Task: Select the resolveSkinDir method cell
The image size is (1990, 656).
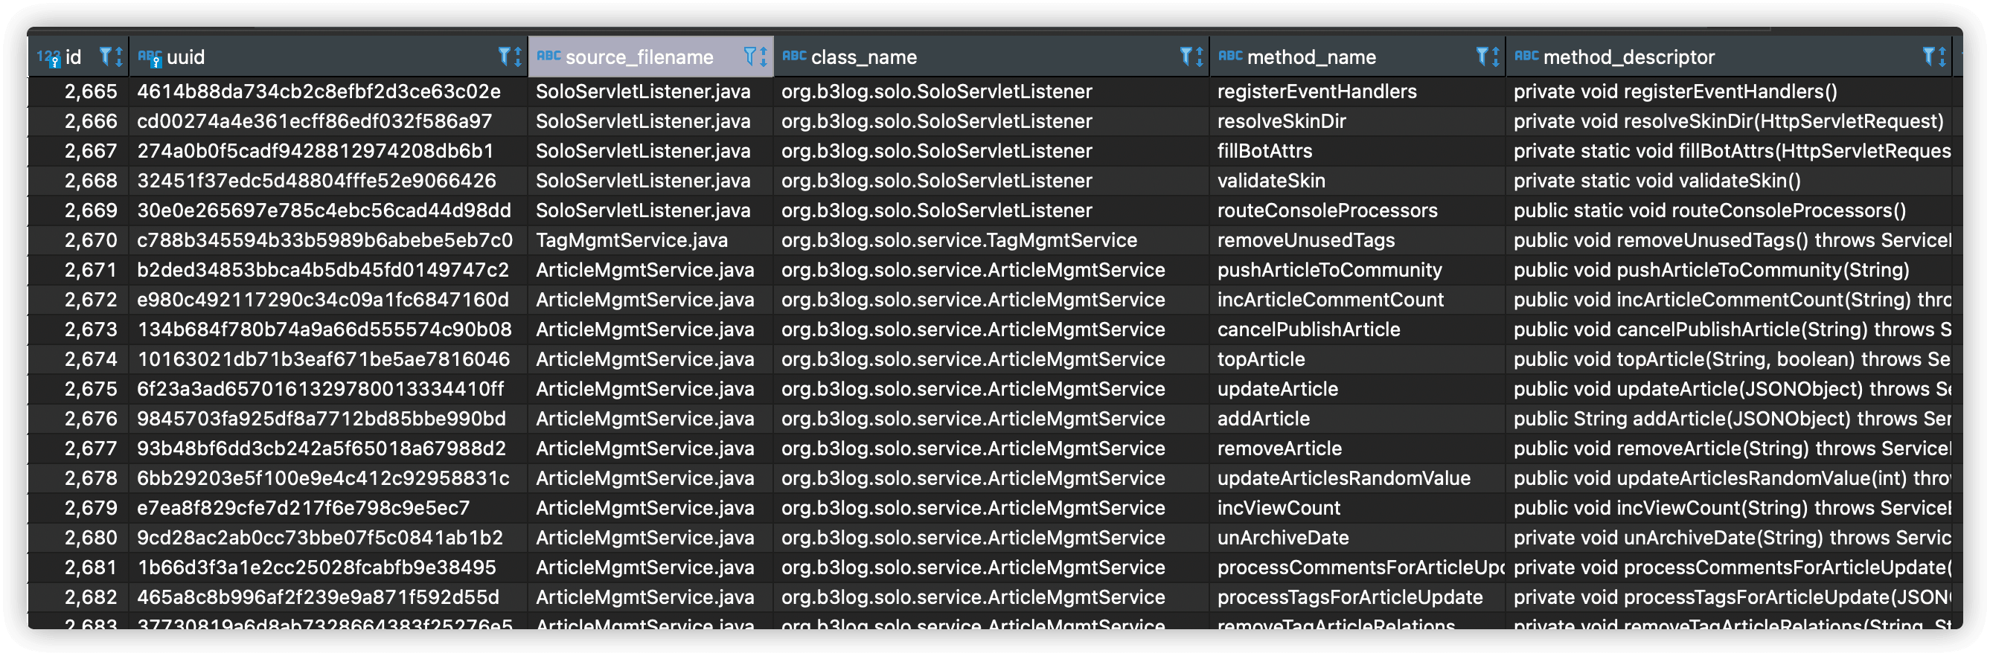Action: [1357, 121]
